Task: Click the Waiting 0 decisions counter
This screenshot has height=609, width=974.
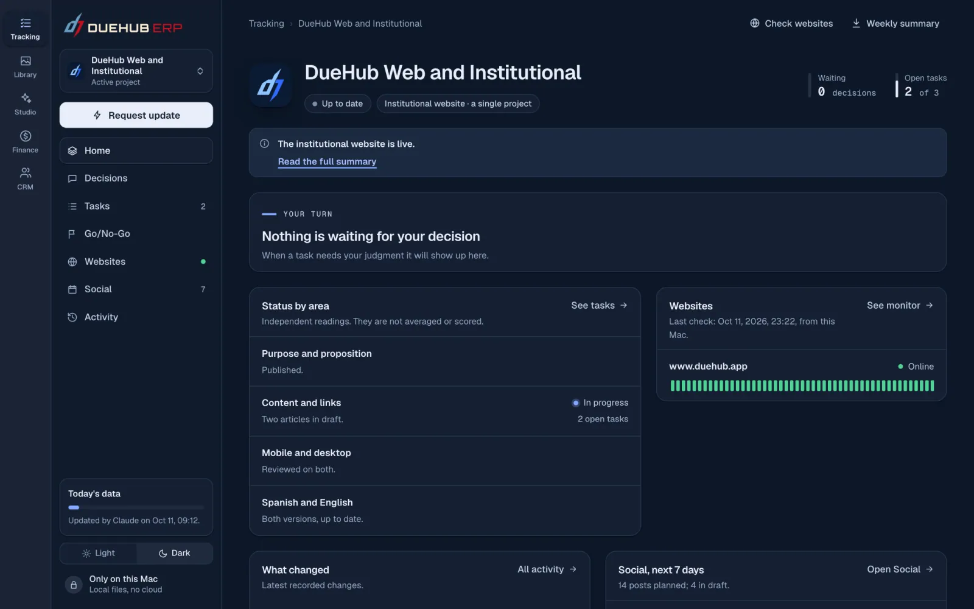Action: tap(843, 85)
